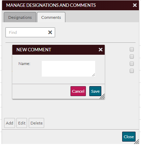Tick the fourth checkbox in the list

click(x=132, y=71)
